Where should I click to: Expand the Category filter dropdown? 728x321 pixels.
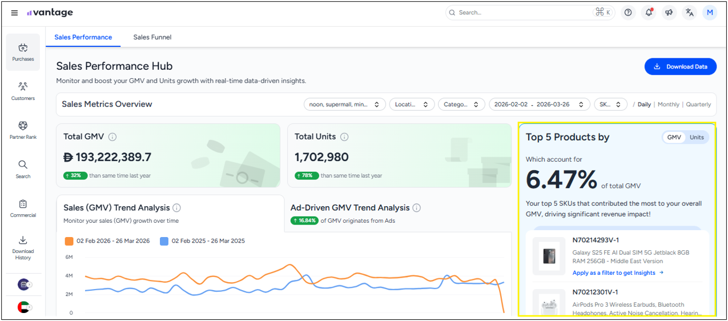click(x=461, y=105)
